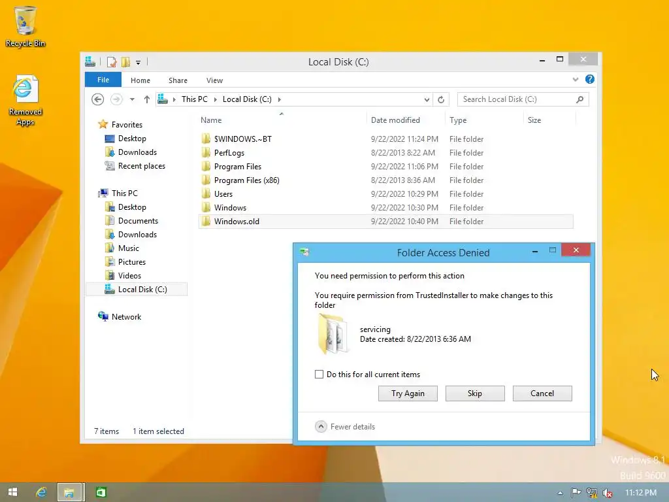This screenshot has height=502, width=669.
Task: Open the Removed Apps desktop shortcut
Action: point(25,101)
